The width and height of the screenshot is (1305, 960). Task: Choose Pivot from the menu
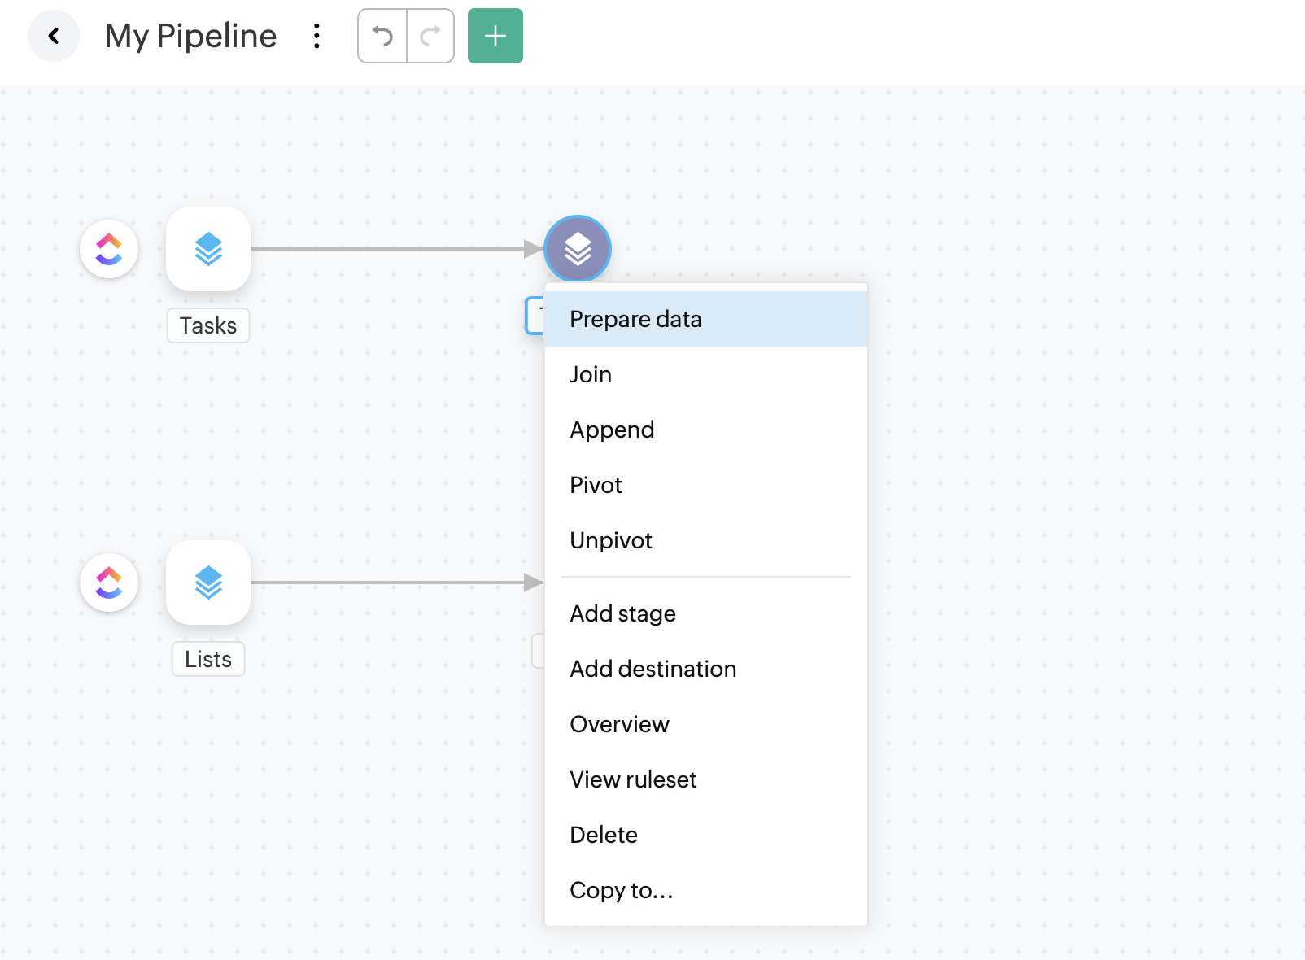click(x=596, y=485)
